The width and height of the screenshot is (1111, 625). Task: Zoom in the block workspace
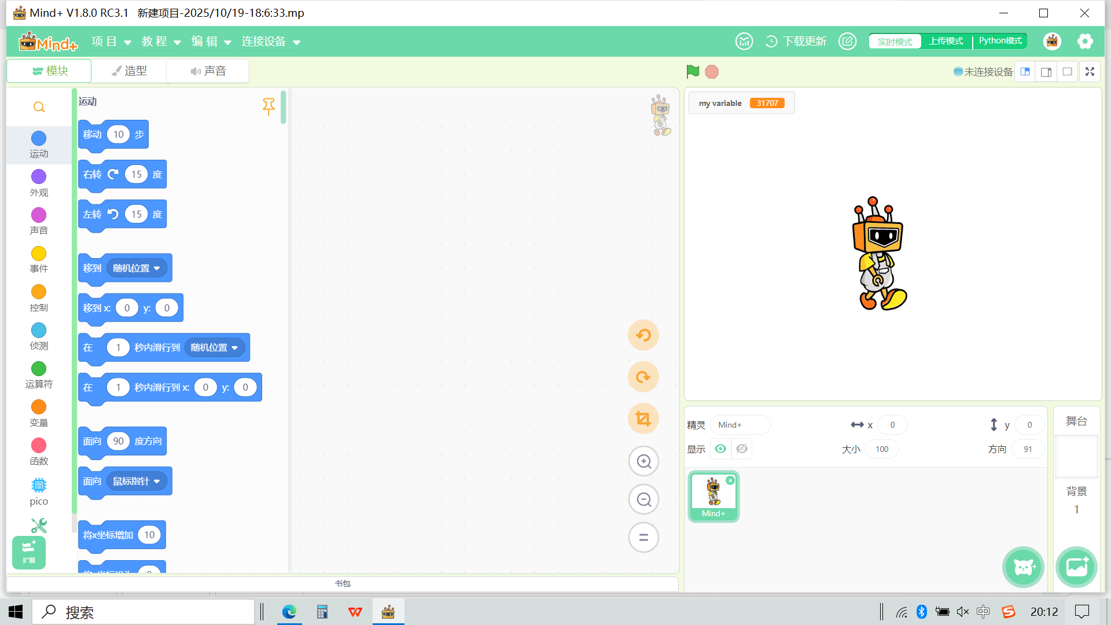tap(643, 461)
